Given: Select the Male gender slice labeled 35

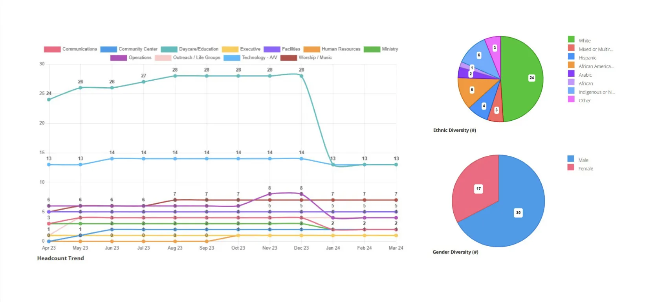Looking at the screenshot, I should pos(519,212).
